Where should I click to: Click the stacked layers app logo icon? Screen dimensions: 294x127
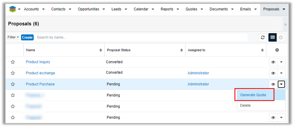click(x=12, y=9)
